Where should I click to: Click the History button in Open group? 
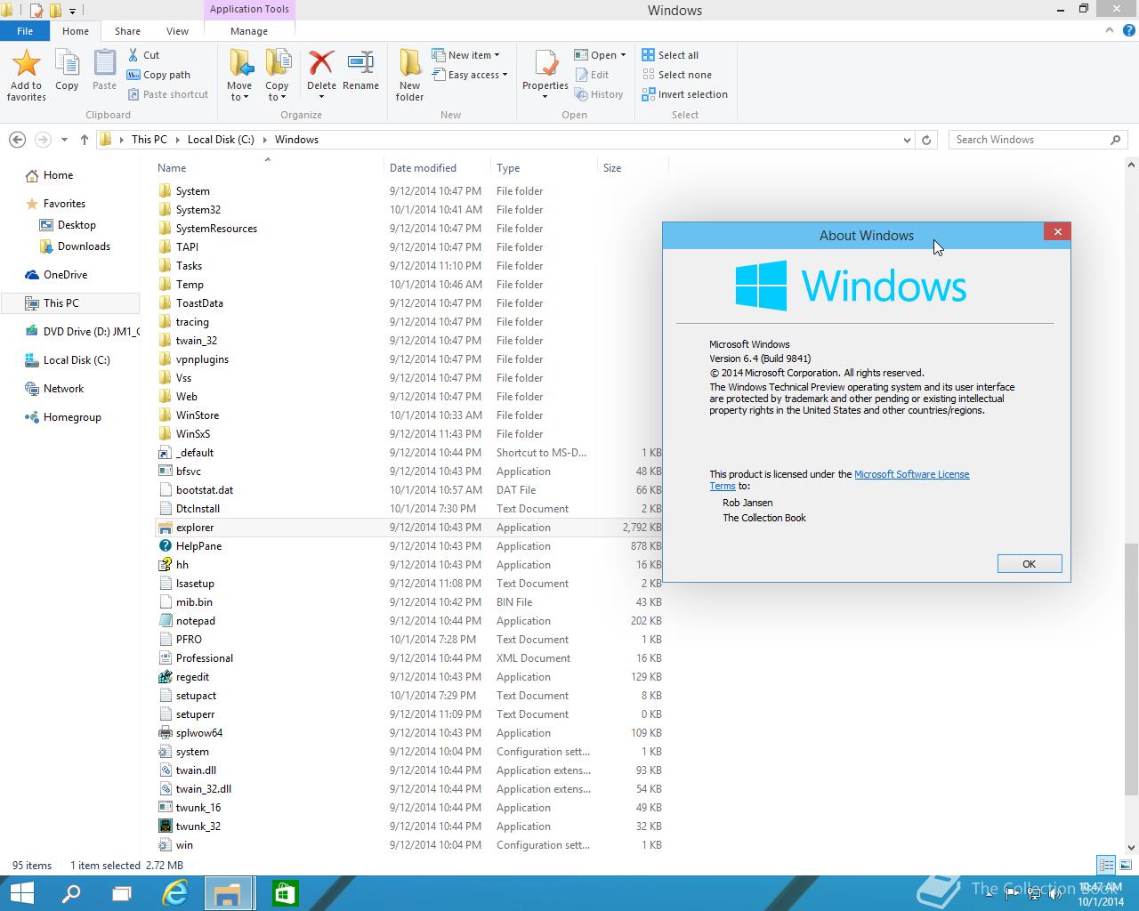point(599,94)
